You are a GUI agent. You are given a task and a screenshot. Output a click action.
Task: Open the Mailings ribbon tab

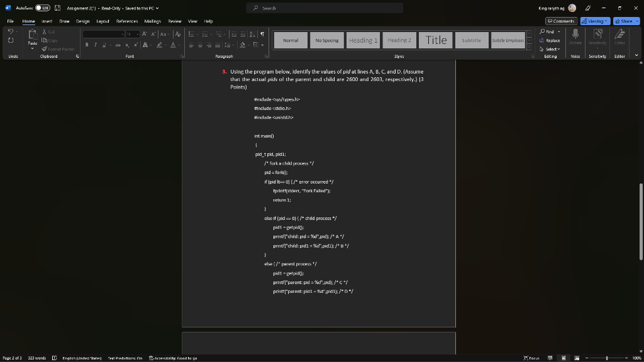tap(154, 21)
